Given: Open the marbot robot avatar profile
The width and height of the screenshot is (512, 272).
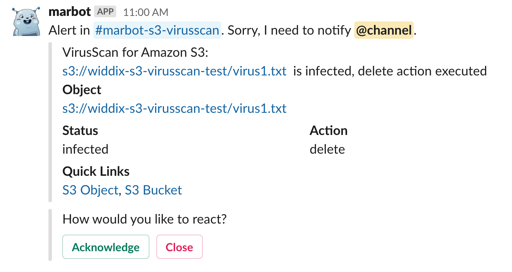Looking at the screenshot, I should click(25, 21).
